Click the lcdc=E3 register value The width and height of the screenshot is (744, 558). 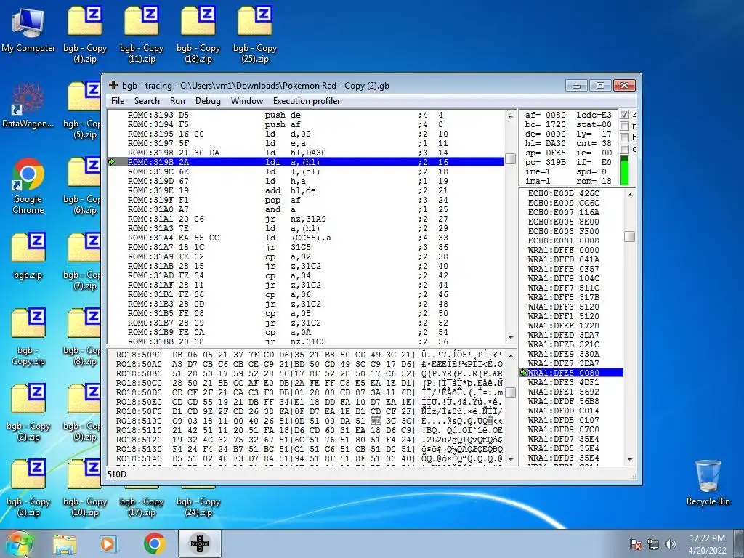[594, 115]
